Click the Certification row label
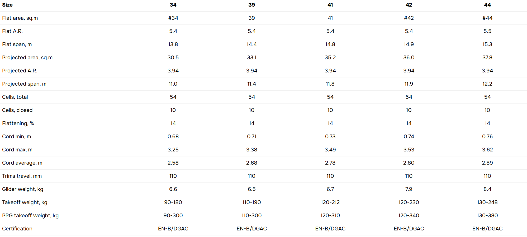Image resolution: width=527 pixels, height=237 pixels. (x=17, y=229)
